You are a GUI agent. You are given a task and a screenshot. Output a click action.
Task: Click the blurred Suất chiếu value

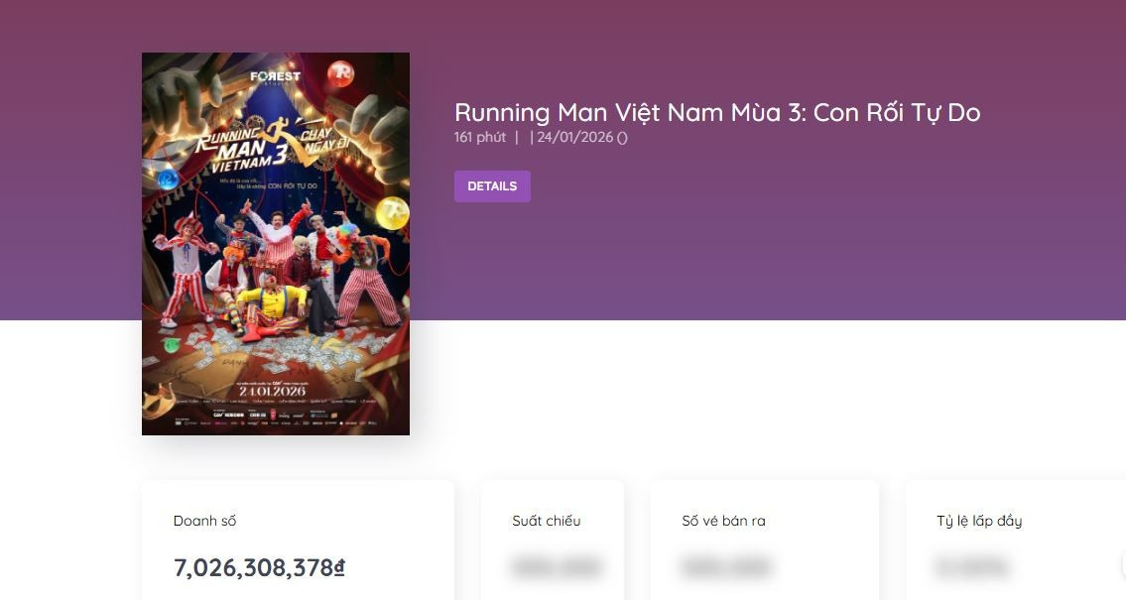[x=558, y=567]
